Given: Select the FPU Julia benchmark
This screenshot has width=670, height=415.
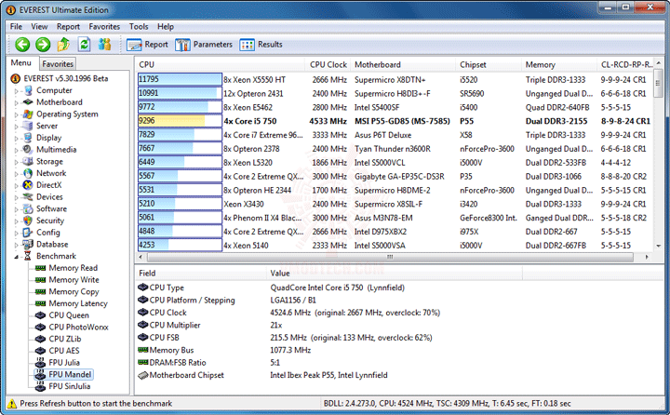Looking at the screenshot, I should (x=64, y=363).
